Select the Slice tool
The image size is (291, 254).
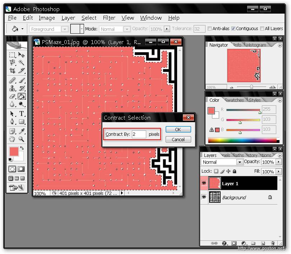pos(21,70)
